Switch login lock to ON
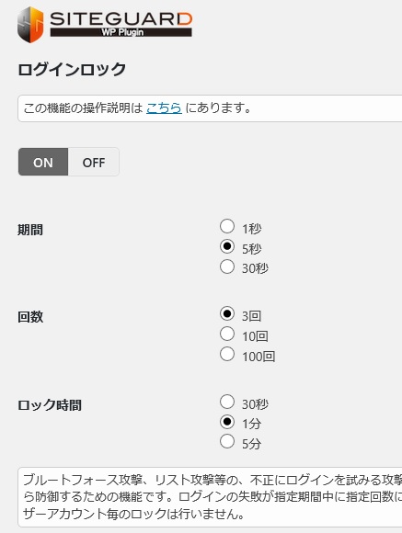This screenshot has height=533, width=402. coord(43,162)
